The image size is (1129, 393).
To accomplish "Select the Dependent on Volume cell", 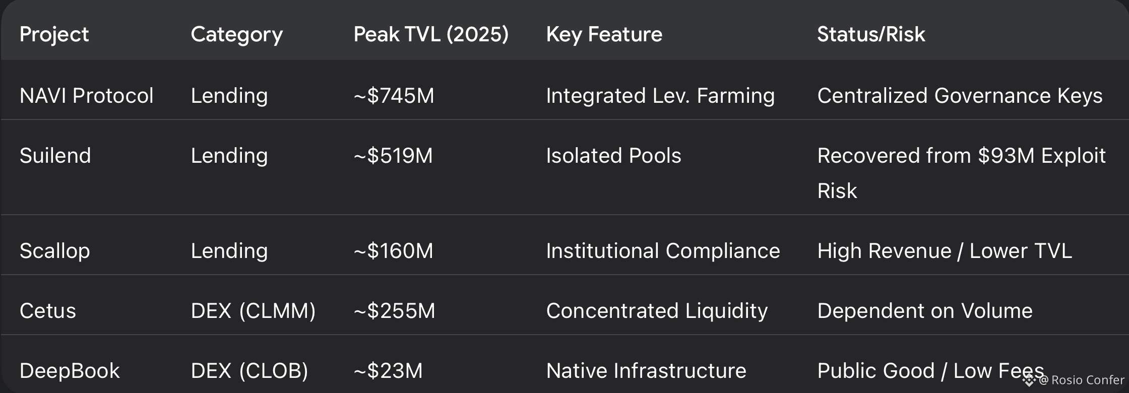I will (x=924, y=311).
